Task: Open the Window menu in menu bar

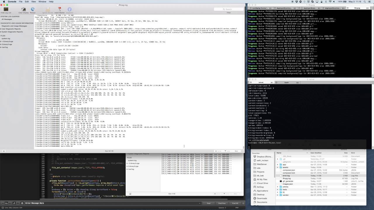Action: 42,1
